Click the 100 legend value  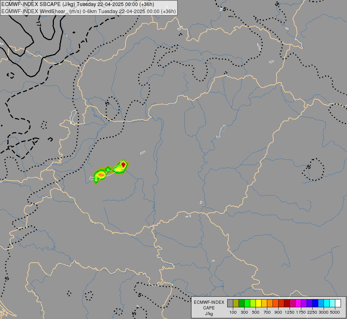tap(233, 312)
